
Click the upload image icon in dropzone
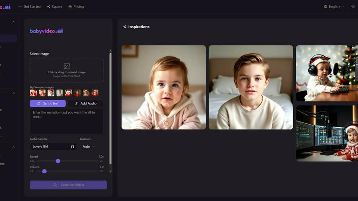(x=67, y=66)
